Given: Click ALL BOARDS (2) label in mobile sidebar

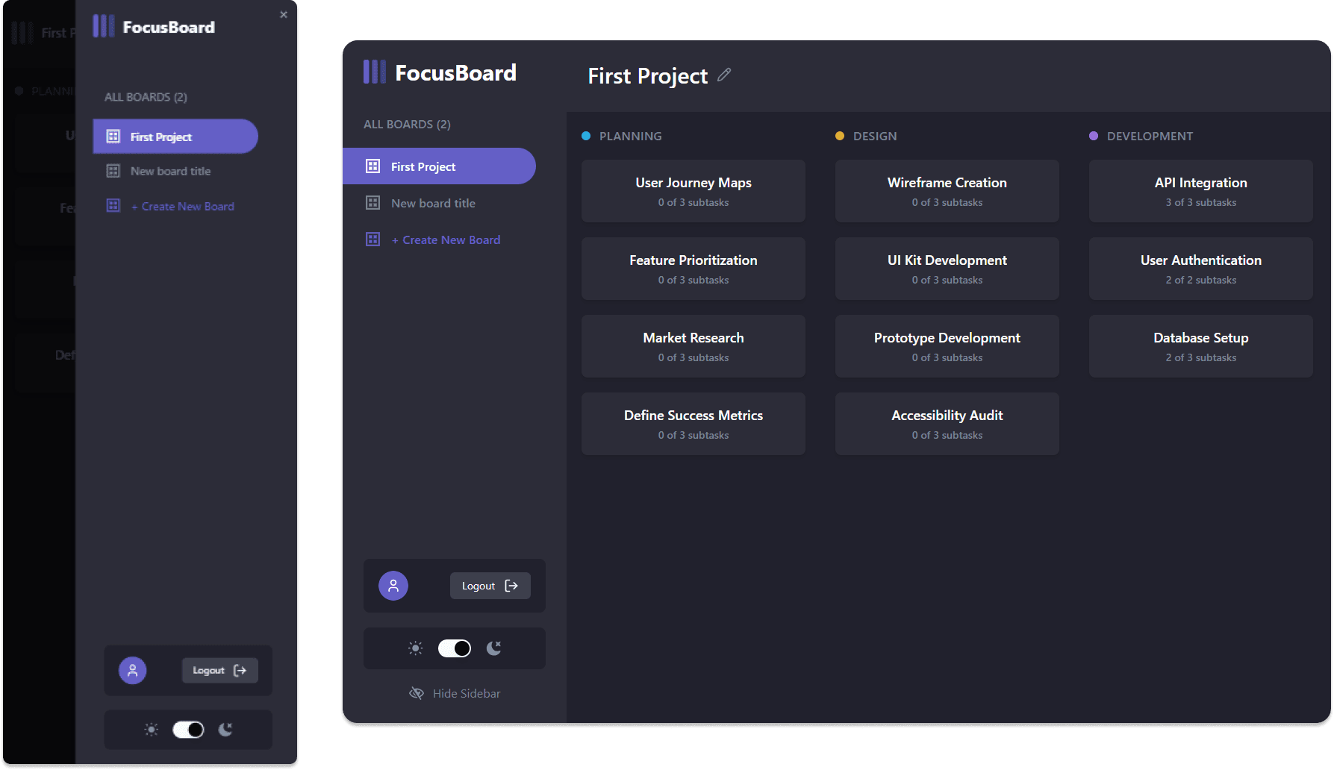Looking at the screenshot, I should coord(146,97).
